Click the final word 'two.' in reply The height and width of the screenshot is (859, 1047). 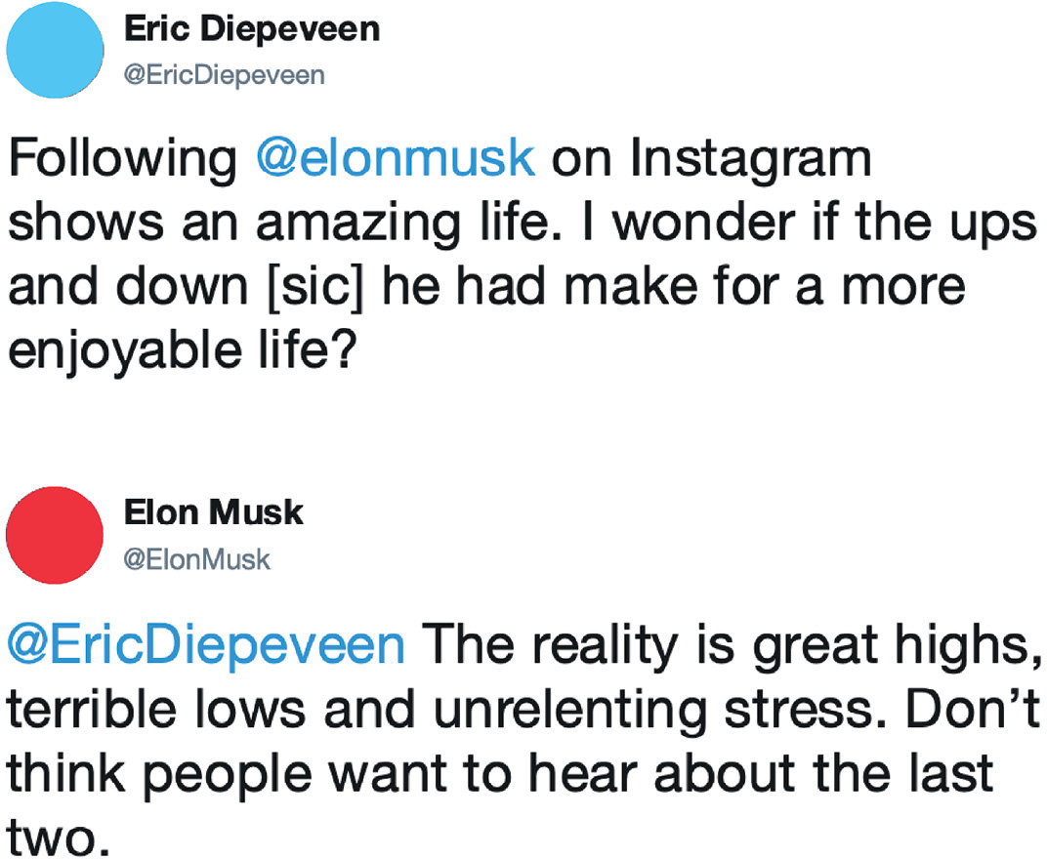(x=58, y=838)
